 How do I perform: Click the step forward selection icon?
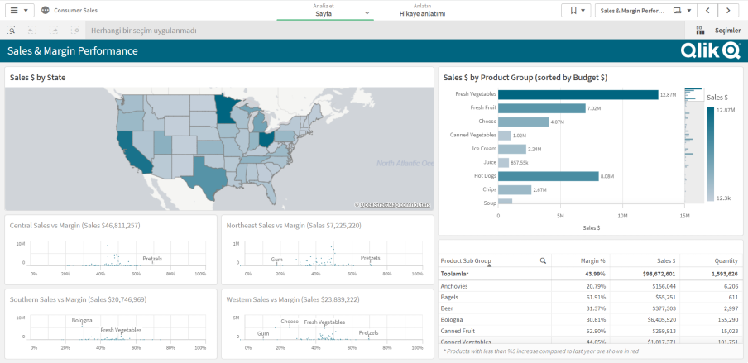[x=54, y=30]
